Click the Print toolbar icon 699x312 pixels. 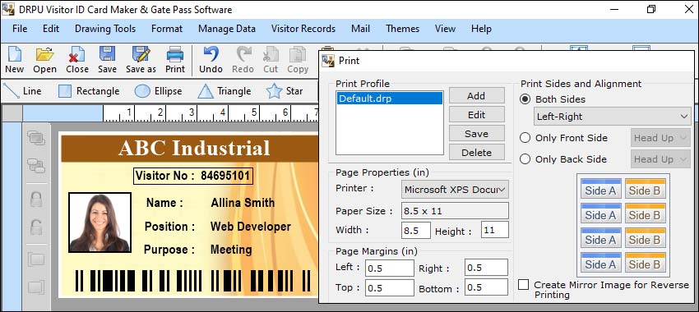click(175, 59)
